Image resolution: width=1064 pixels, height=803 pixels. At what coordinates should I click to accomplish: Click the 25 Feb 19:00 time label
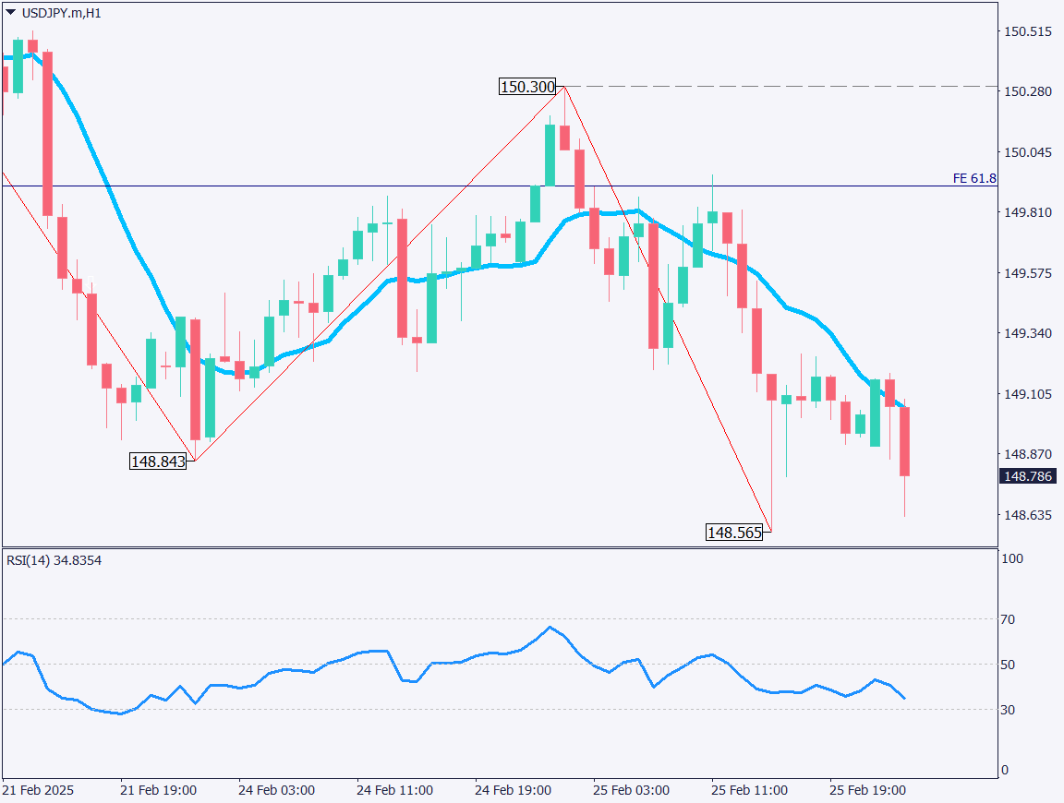[867, 791]
